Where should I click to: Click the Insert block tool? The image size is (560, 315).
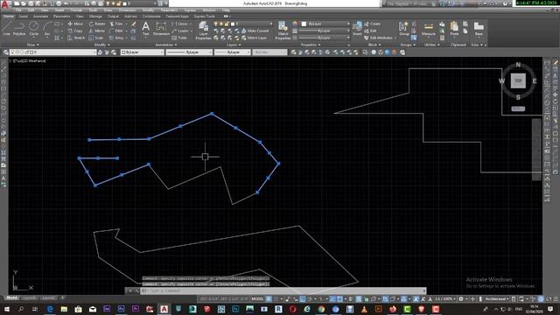357,29
